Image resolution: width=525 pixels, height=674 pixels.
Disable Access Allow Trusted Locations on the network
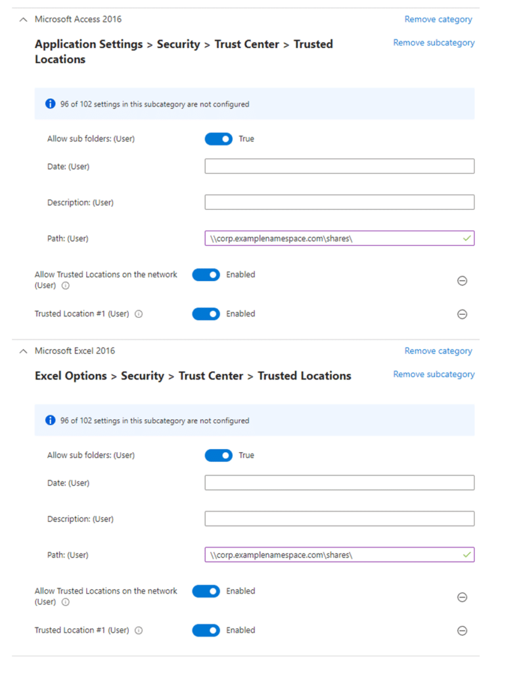click(206, 274)
